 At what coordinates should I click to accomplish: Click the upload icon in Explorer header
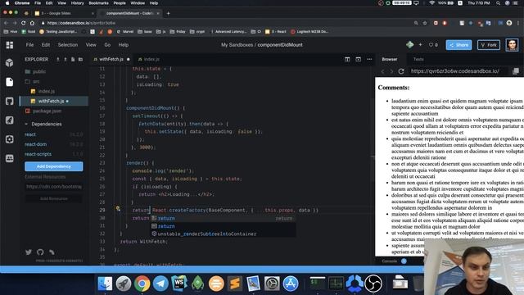point(65,59)
